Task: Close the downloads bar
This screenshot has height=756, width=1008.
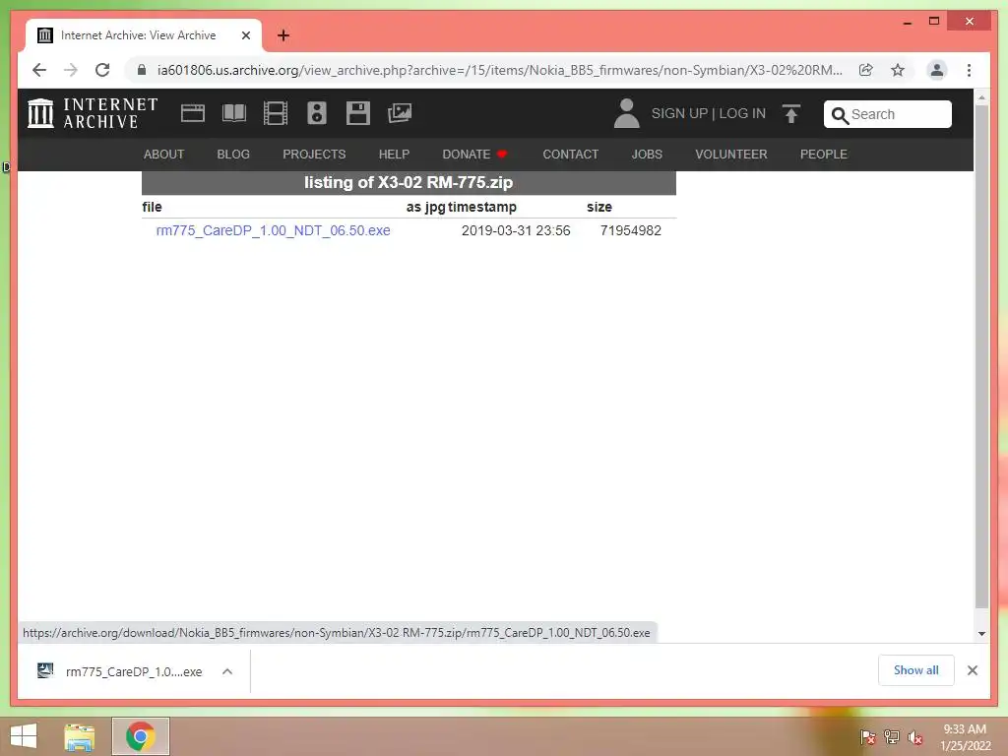Action: coord(972,670)
